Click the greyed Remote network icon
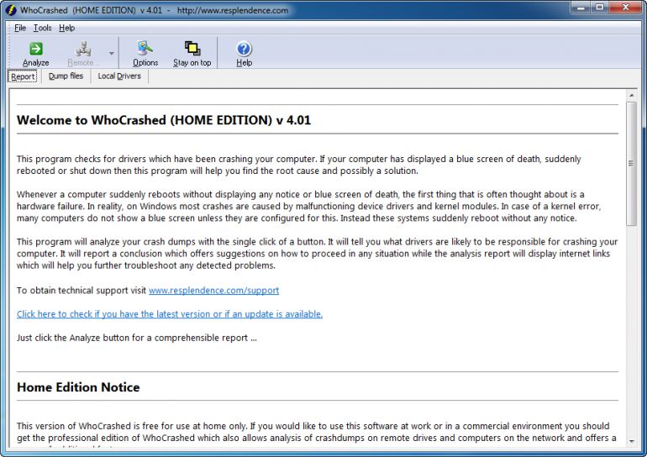This screenshot has width=647, height=457. click(x=83, y=49)
